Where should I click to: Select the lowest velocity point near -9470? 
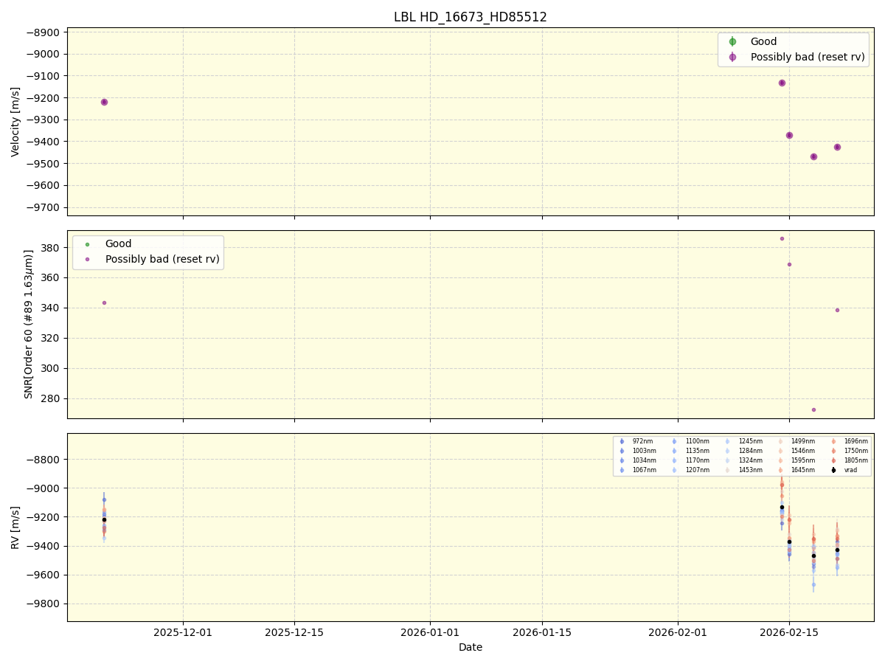point(813,156)
